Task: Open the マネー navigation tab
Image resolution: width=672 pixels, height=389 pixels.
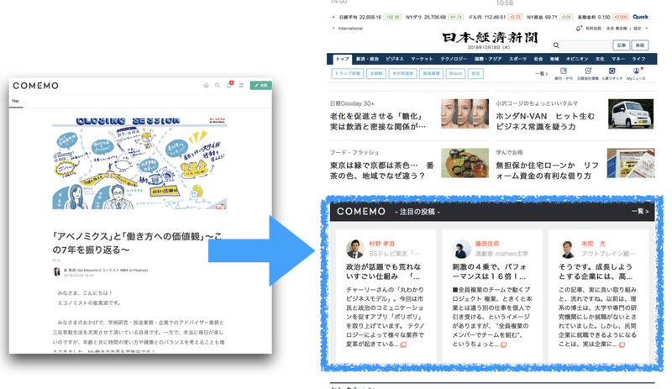Action: point(617,59)
